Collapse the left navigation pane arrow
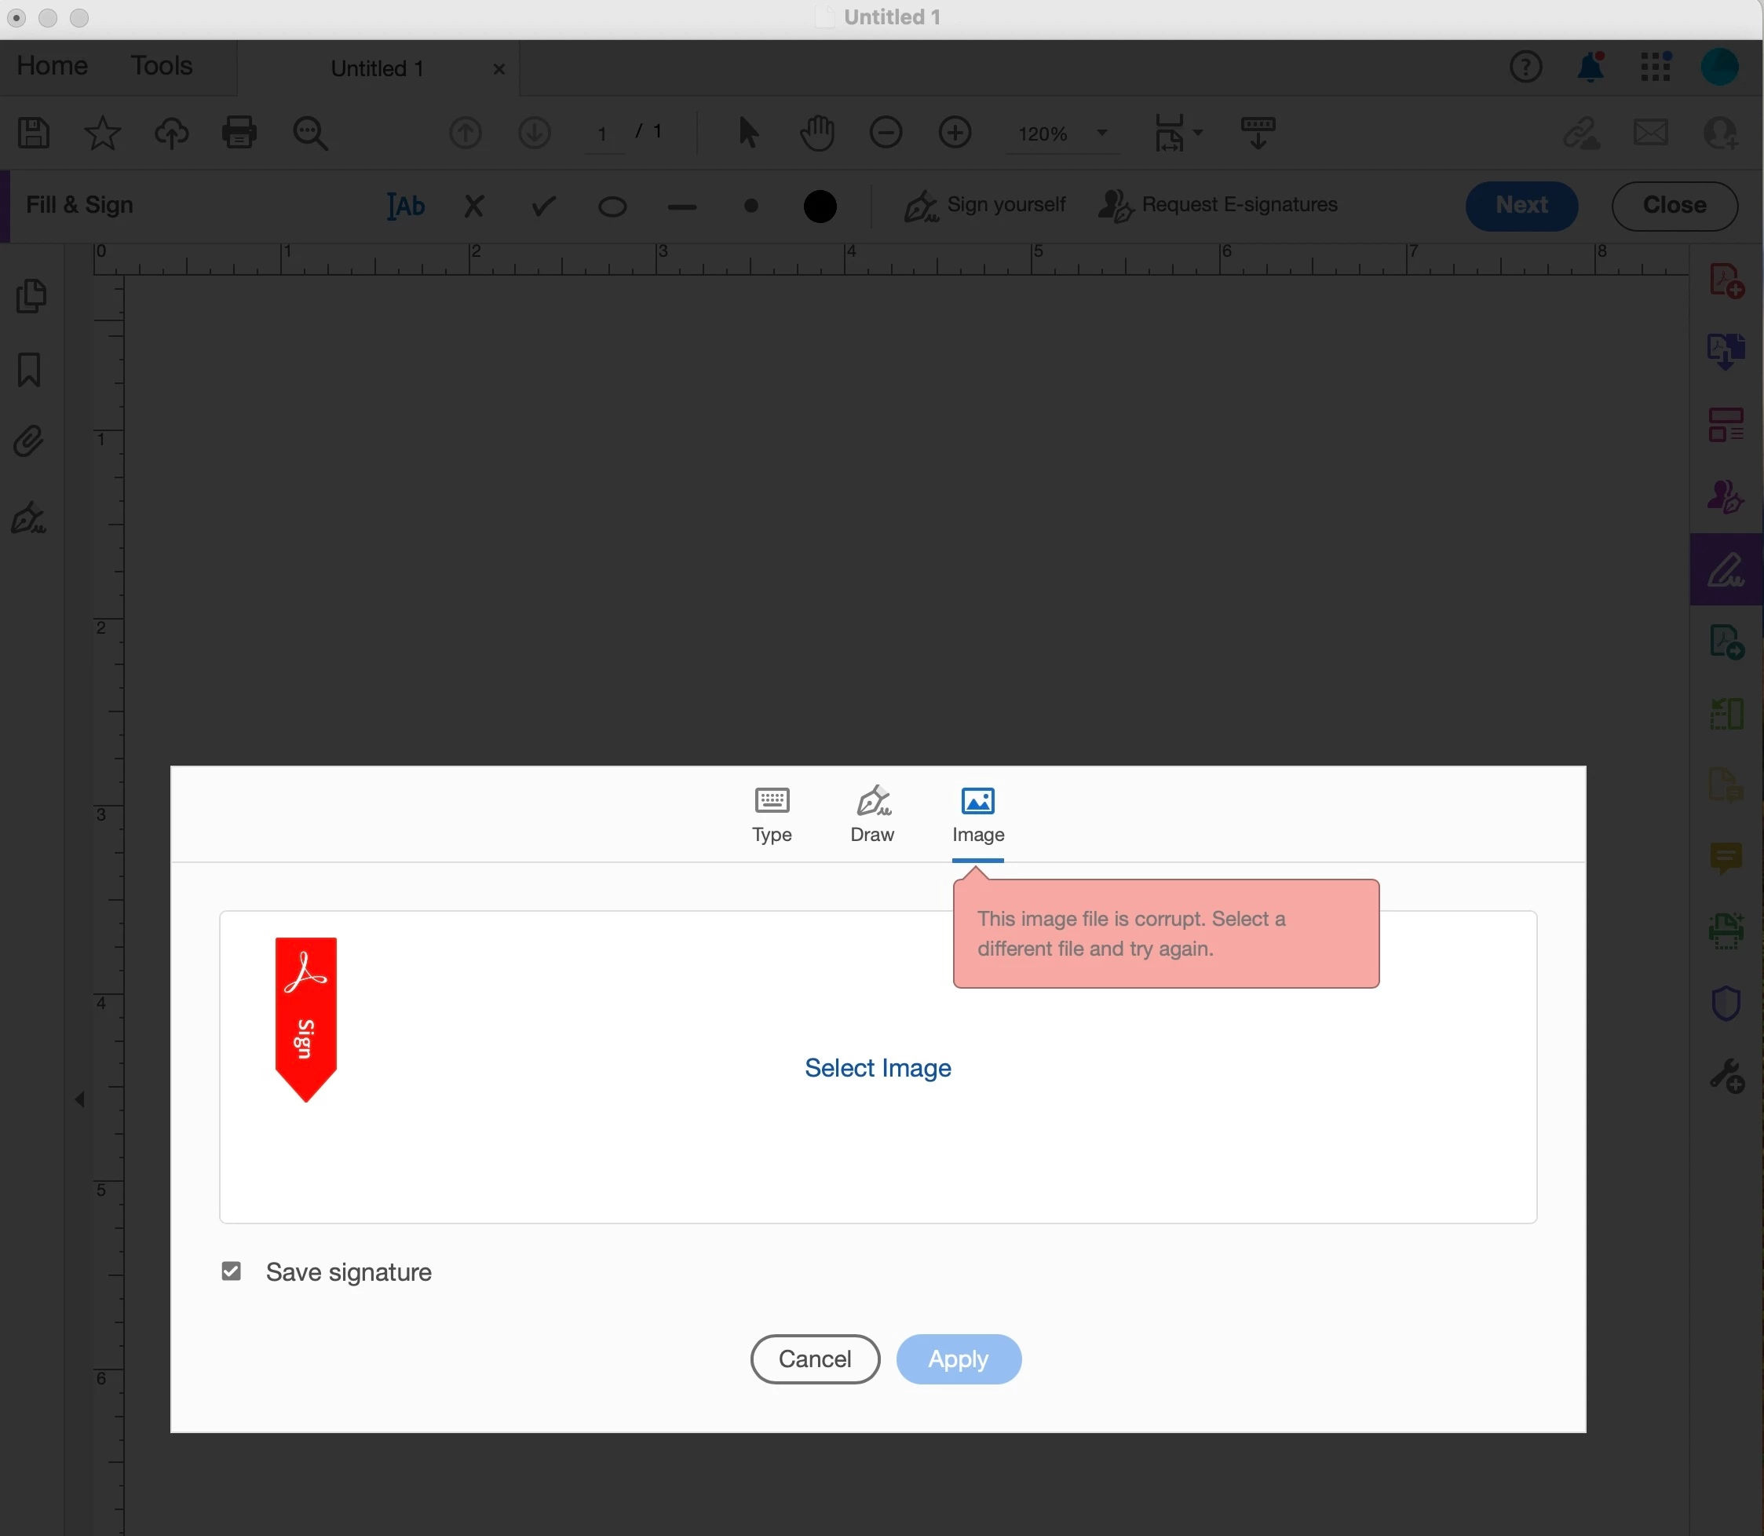The width and height of the screenshot is (1764, 1536). 79,1099
